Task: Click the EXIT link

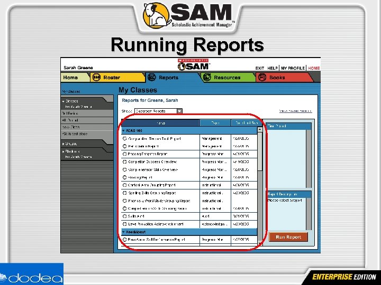Action: click(x=260, y=68)
